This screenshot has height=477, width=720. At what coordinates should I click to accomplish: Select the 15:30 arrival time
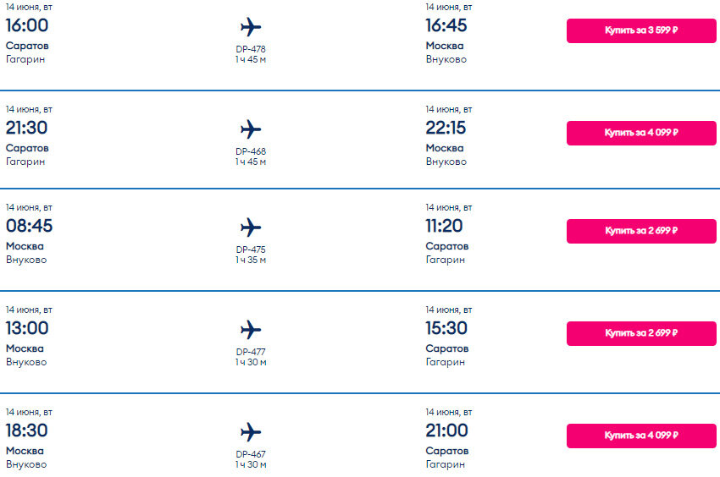(x=446, y=328)
